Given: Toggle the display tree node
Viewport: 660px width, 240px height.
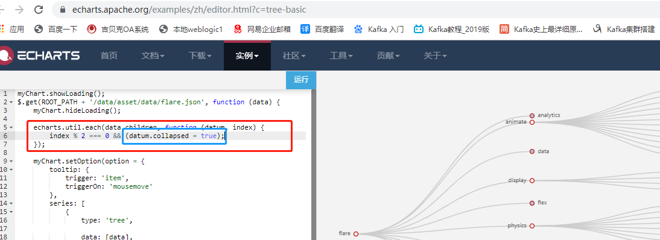Looking at the screenshot, I should (x=532, y=181).
